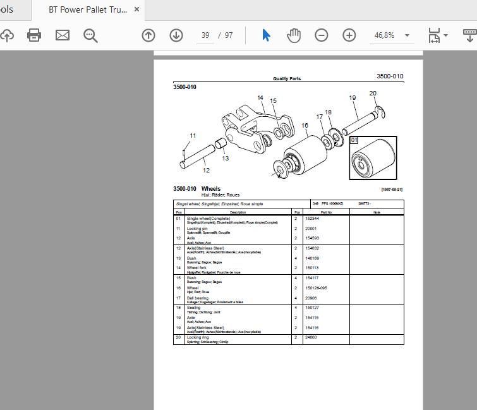The image size is (477, 410).
Task: Open the find text magnifier tool
Action: [90, 35]
